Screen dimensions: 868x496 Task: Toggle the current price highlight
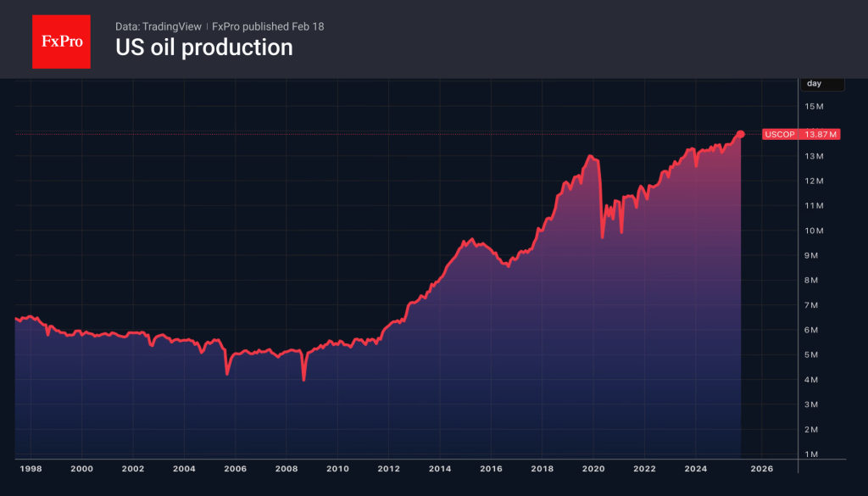click(x=820, y=134)
